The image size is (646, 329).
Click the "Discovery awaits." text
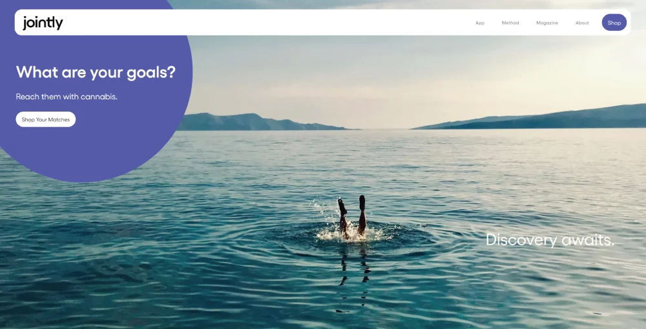click(550, 240)
